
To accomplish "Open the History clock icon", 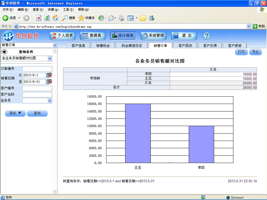I will [x=101, y=18].
